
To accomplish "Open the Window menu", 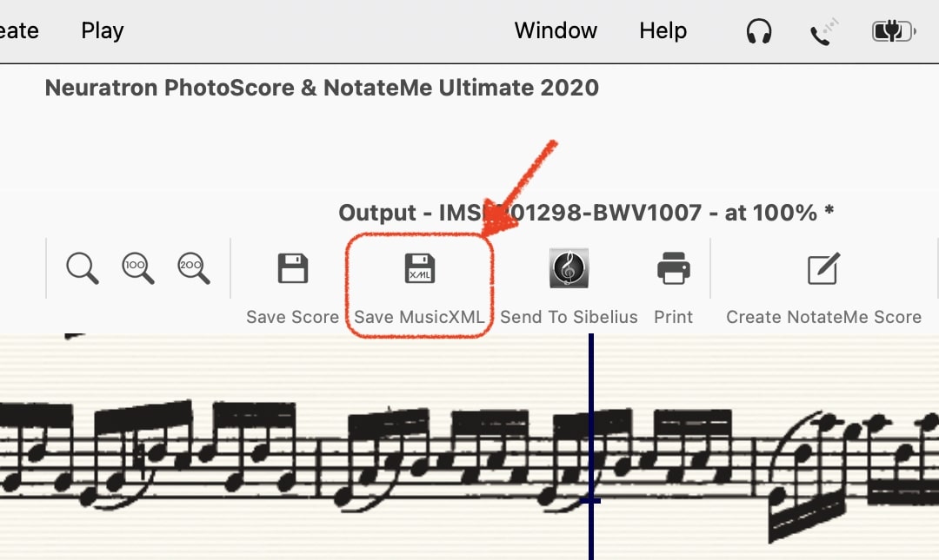I will 556,31.
